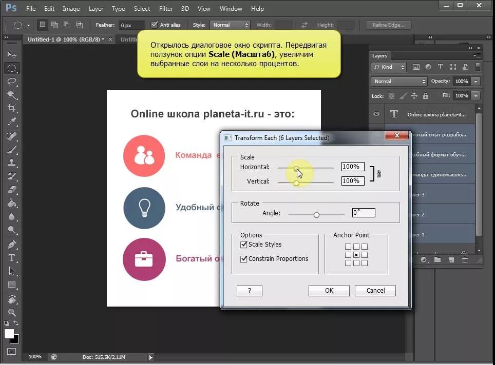Select the Zoom tool

[x=12, y=312]
